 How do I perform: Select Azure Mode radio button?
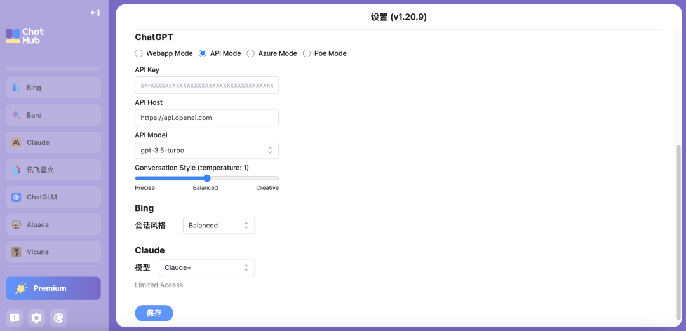(251, 53)
